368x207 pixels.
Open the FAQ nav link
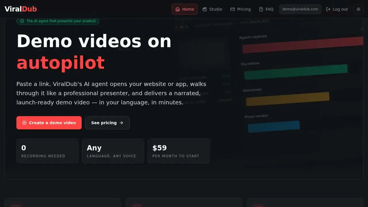(x=266, y=9)
